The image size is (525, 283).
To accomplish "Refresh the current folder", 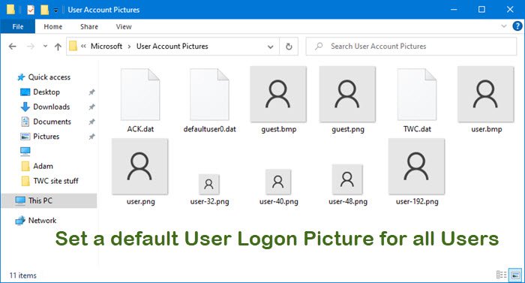I will tap(289, 47).
